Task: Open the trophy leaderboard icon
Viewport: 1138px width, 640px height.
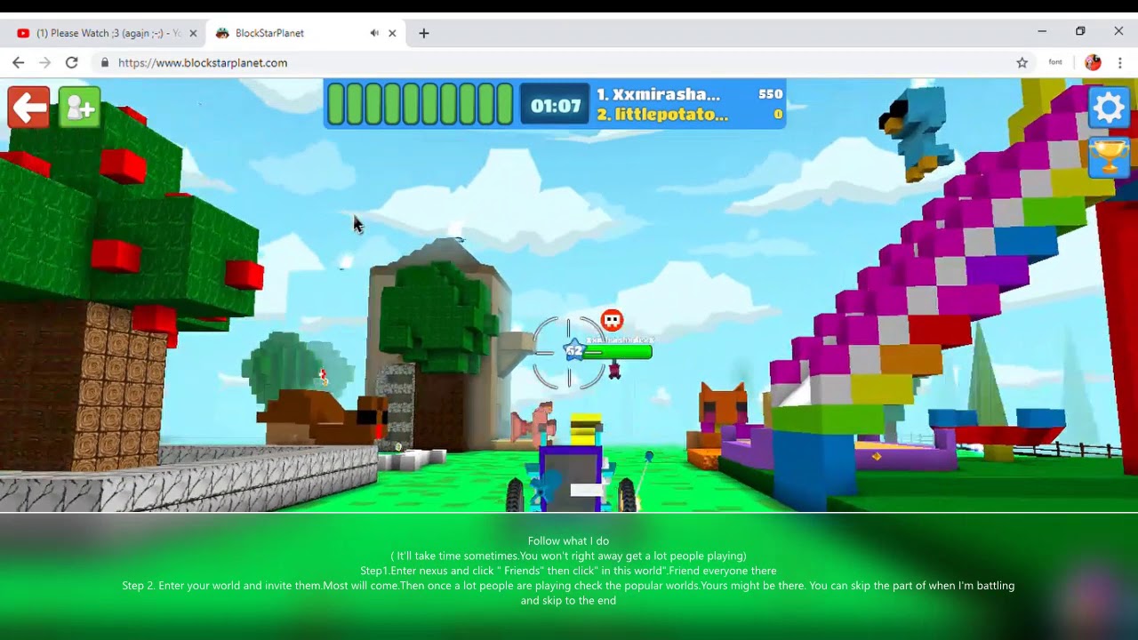Action: click(x=1109, y=157)
